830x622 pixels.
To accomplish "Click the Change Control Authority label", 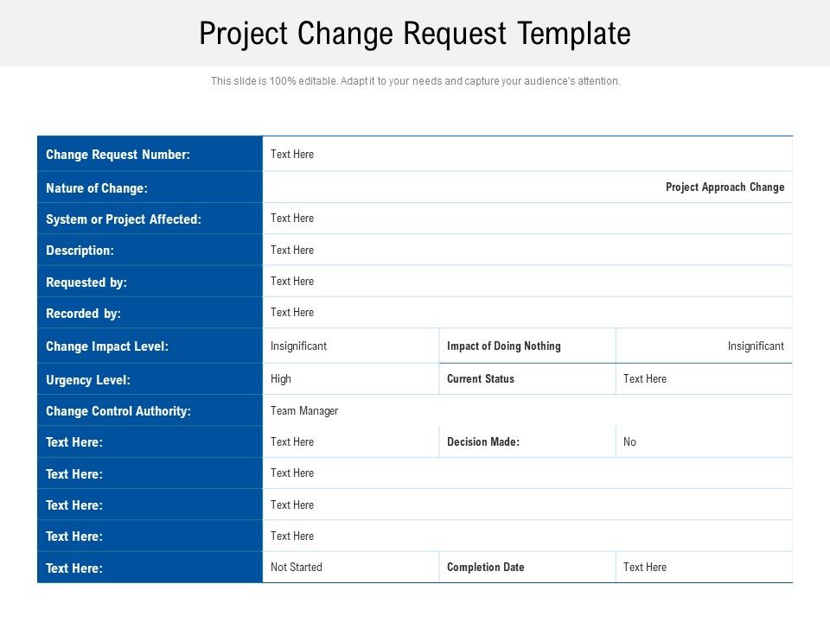I will 118,411.
